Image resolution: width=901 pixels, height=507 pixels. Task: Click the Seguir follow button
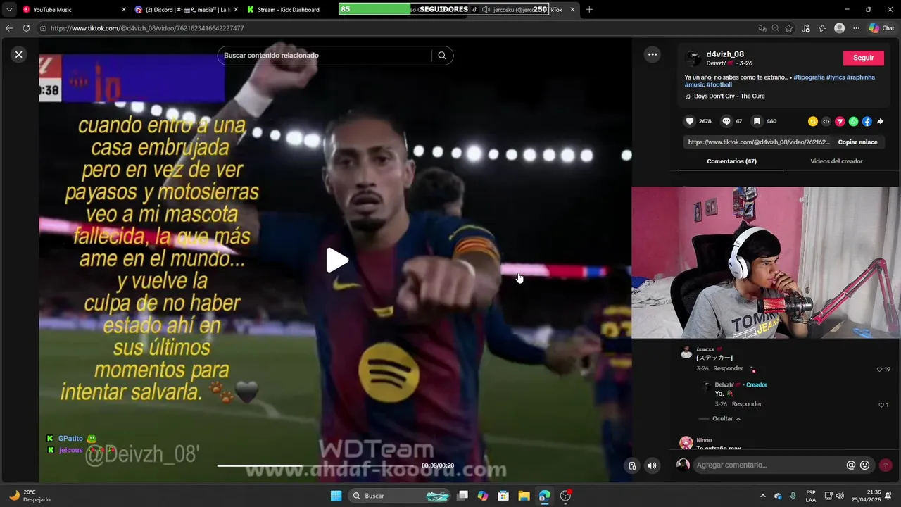tap(863, 58)
